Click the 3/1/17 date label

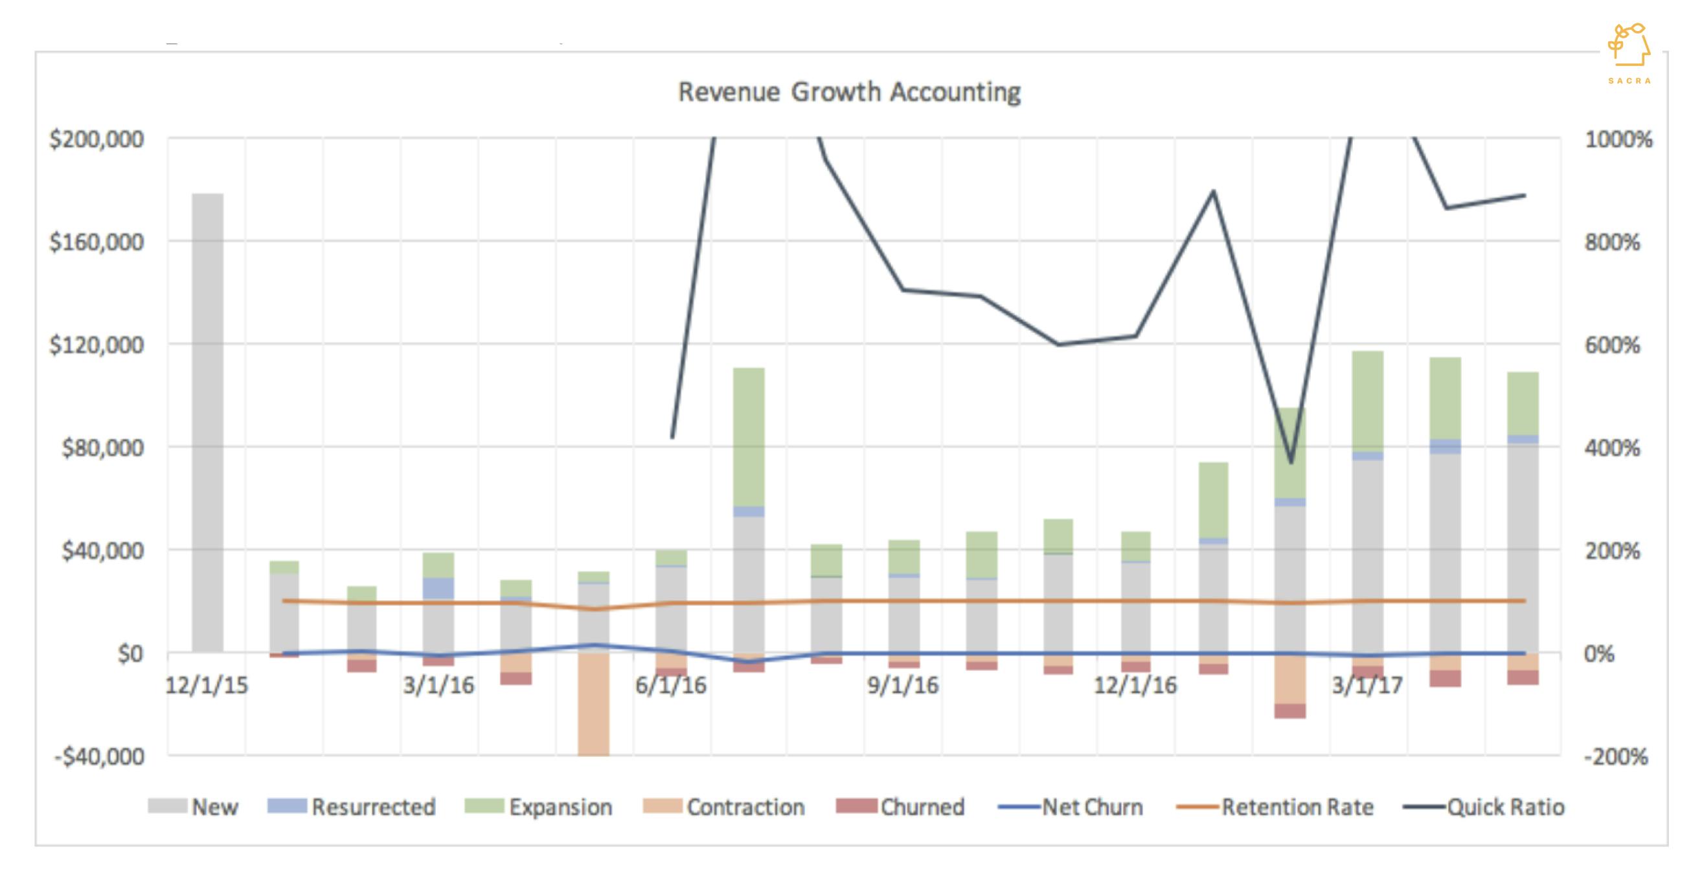tap(1367, 685)
